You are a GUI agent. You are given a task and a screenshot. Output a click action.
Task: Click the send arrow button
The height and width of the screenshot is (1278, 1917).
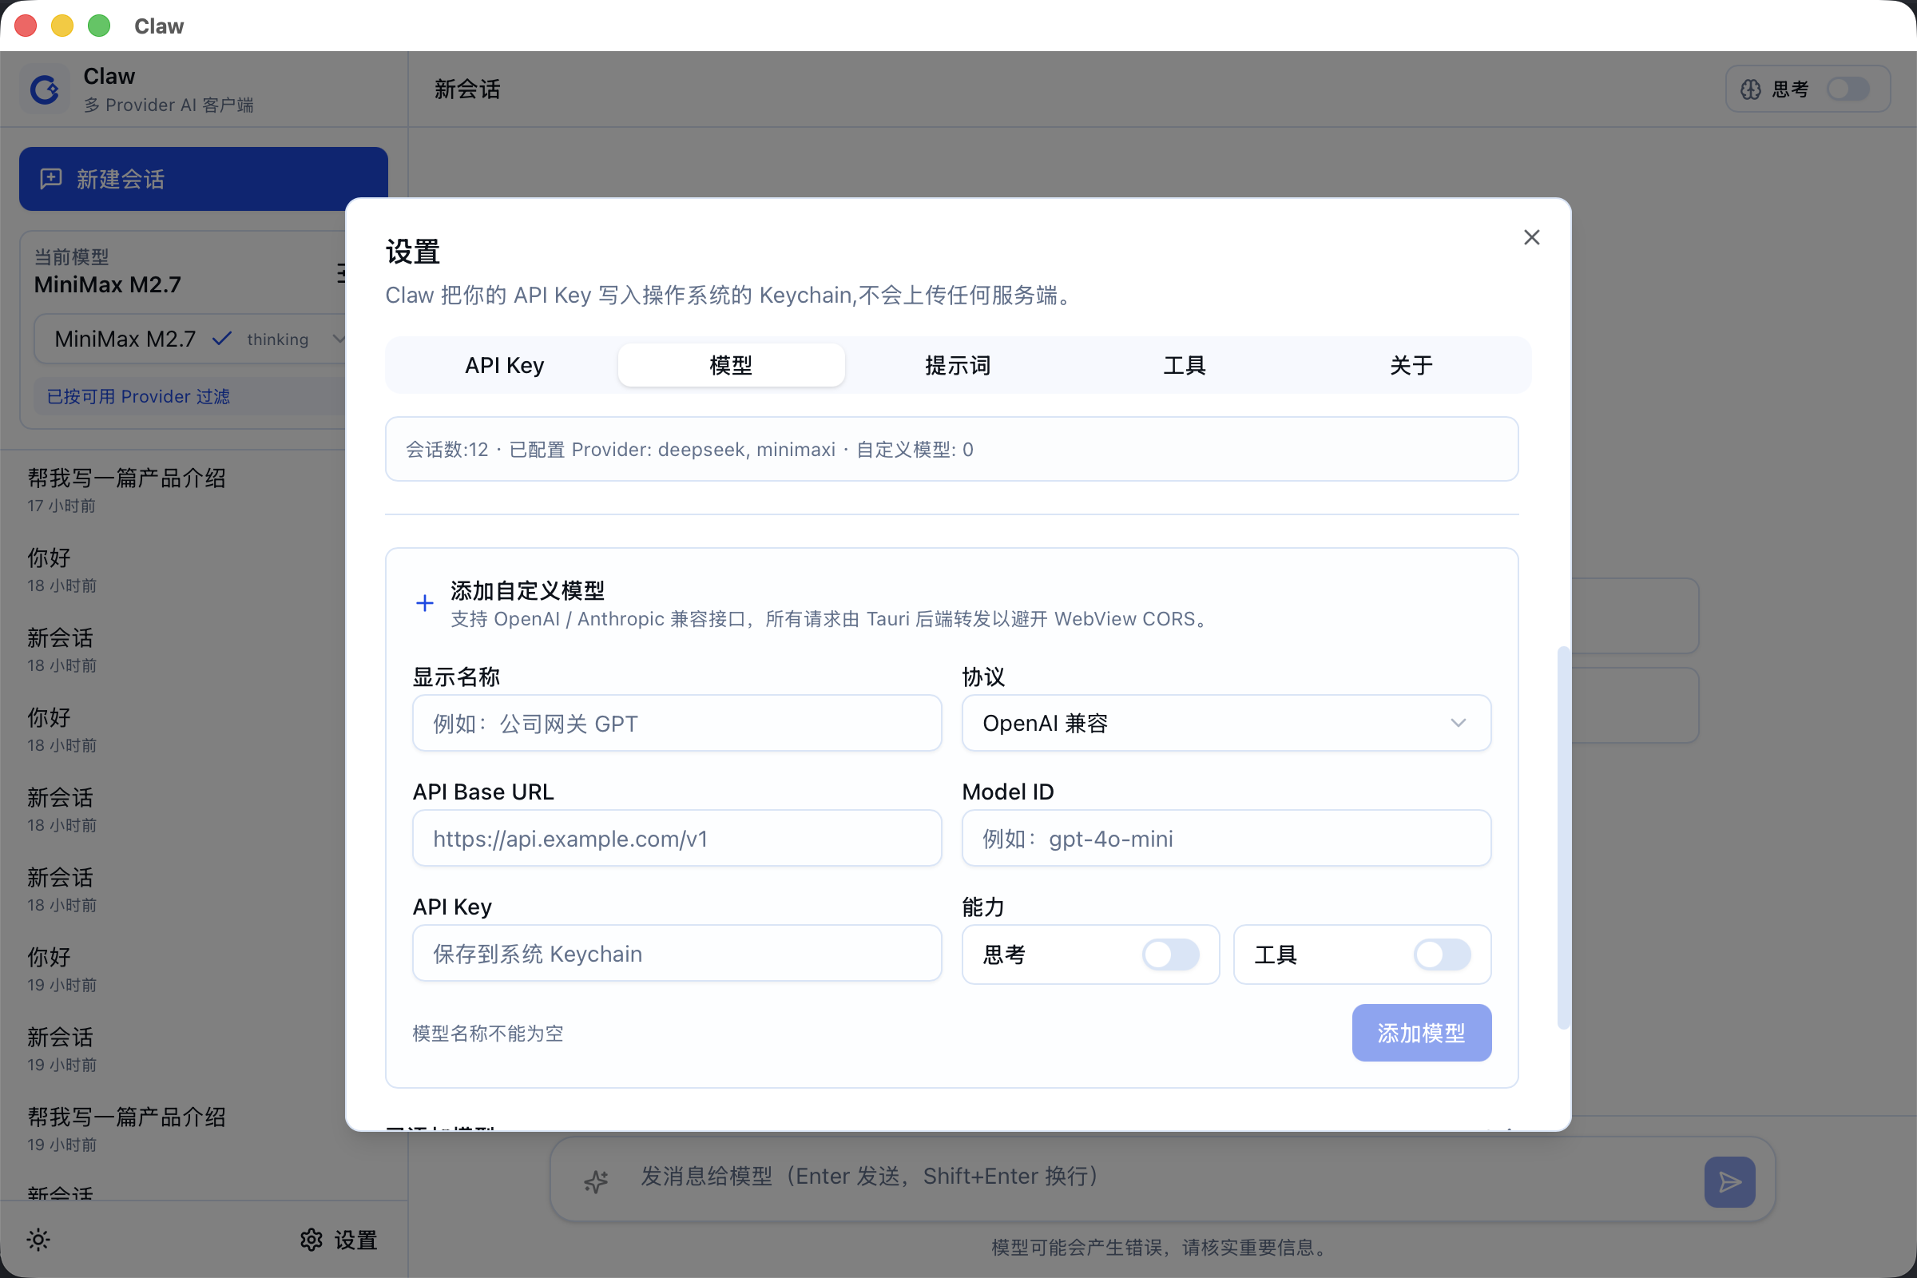point(1728,1182)
